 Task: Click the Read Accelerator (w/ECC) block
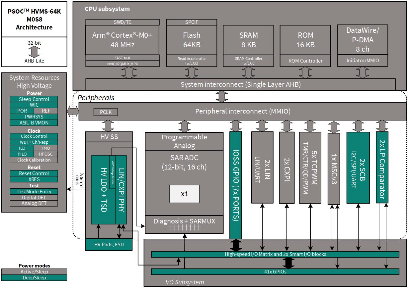tap(192, 61)
